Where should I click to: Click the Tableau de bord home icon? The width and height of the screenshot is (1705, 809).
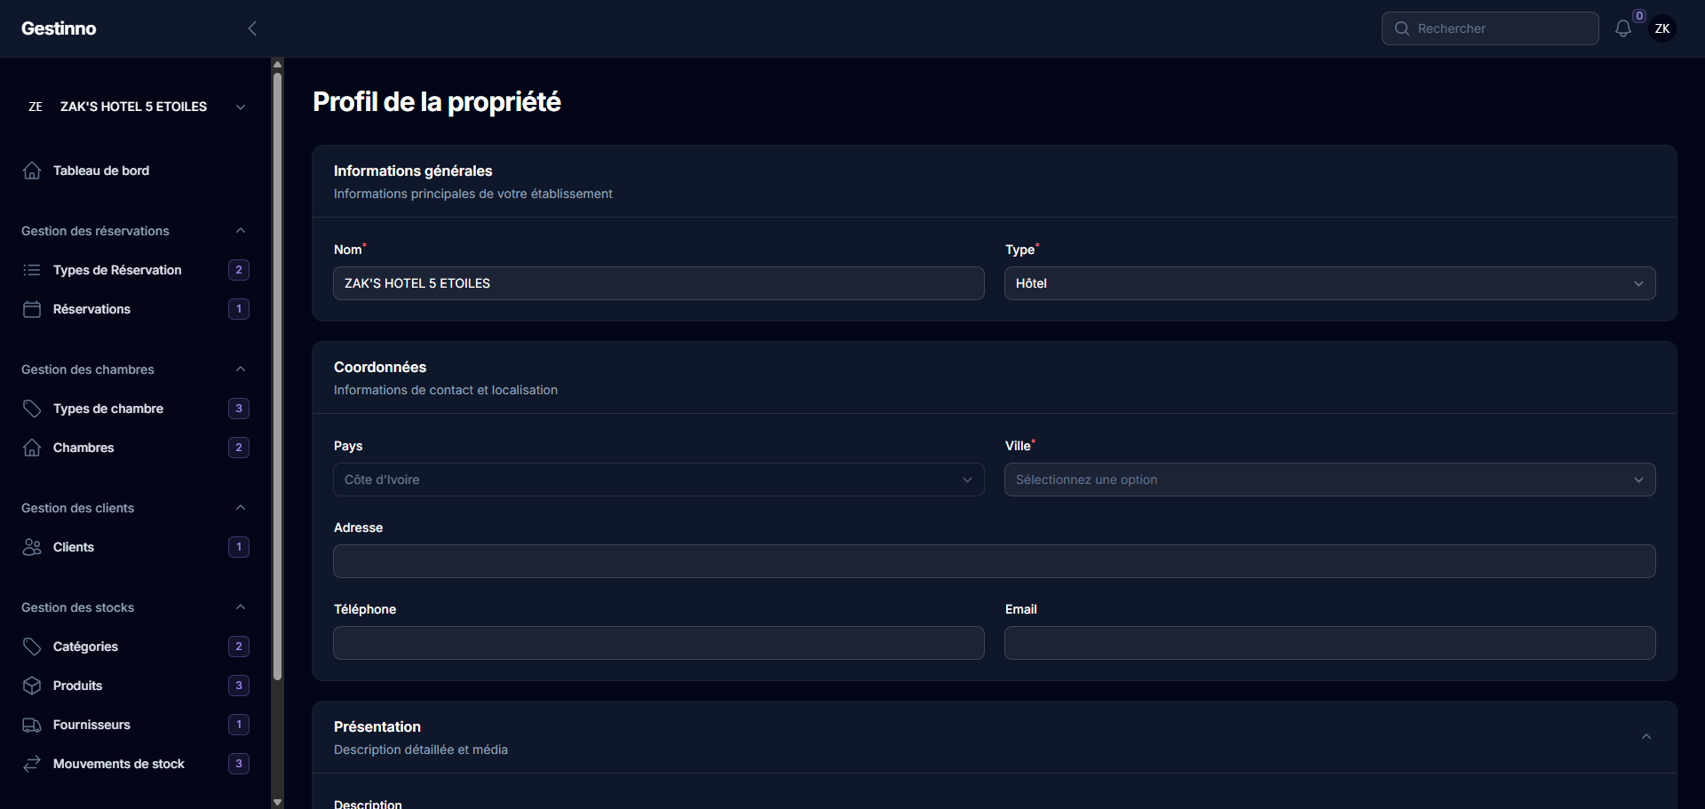coord(32,171)
